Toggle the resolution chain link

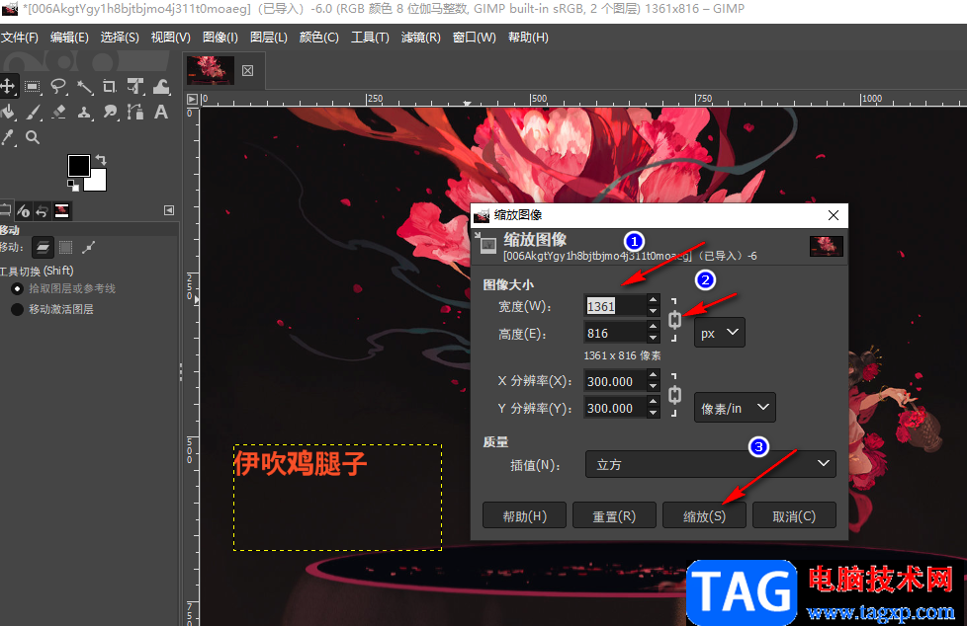pos(674,395)
